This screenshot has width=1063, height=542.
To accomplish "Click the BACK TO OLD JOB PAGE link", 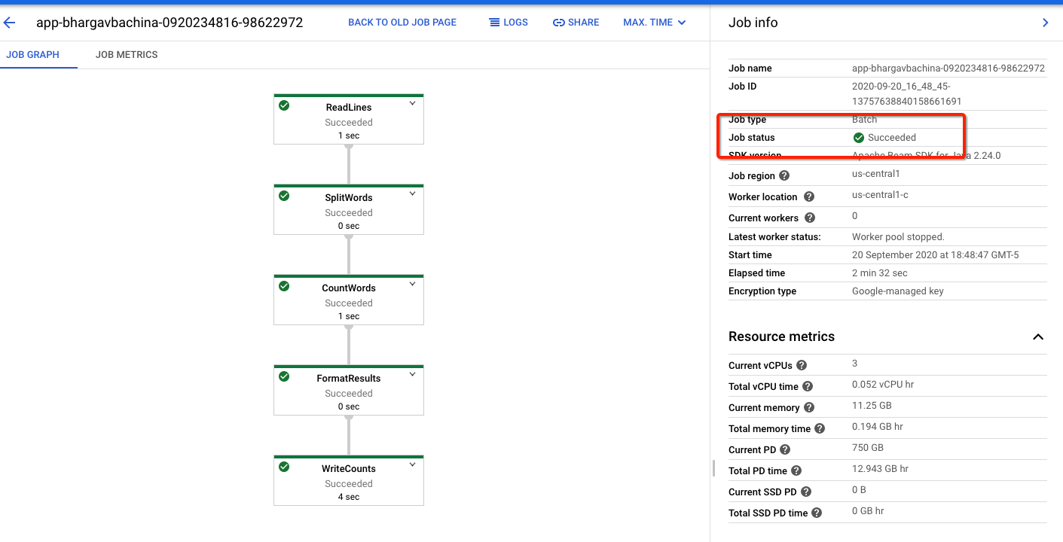I will click(402, 22).
